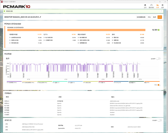Click the PCMark 10 logo
Viewport: 168px width, 133px height.
point(17,6)
